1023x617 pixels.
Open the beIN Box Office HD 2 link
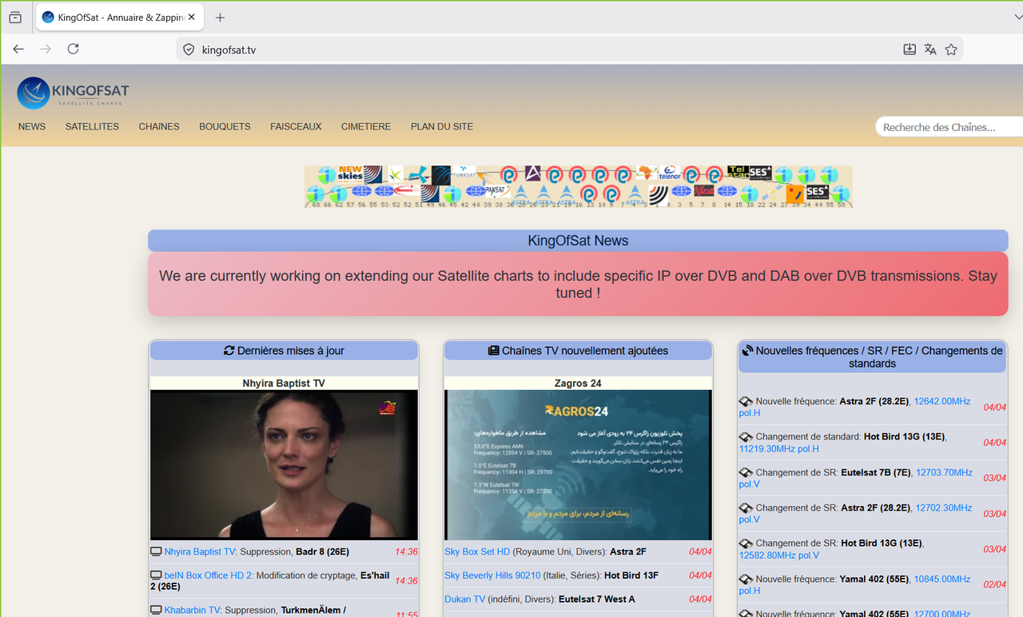(x=209, y=575)
